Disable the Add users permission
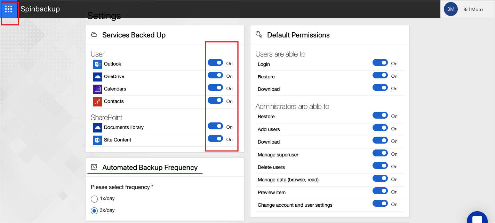 [380, 128]
